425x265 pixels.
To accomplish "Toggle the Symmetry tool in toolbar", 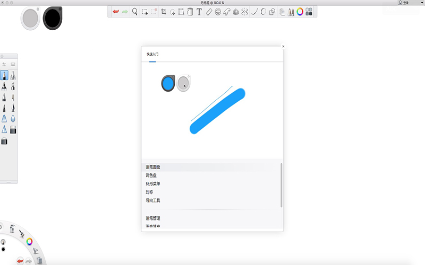I will tap(245, 12).
